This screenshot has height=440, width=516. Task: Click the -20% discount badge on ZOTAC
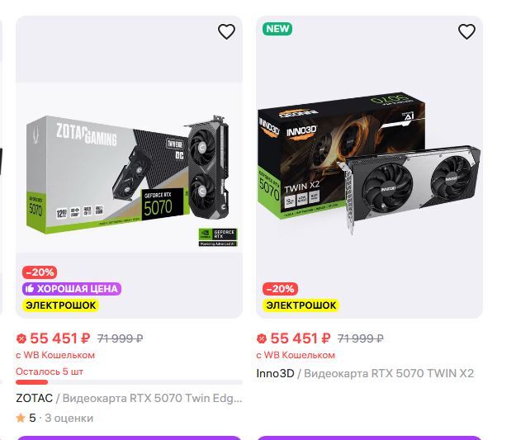[x=40, y=272]
